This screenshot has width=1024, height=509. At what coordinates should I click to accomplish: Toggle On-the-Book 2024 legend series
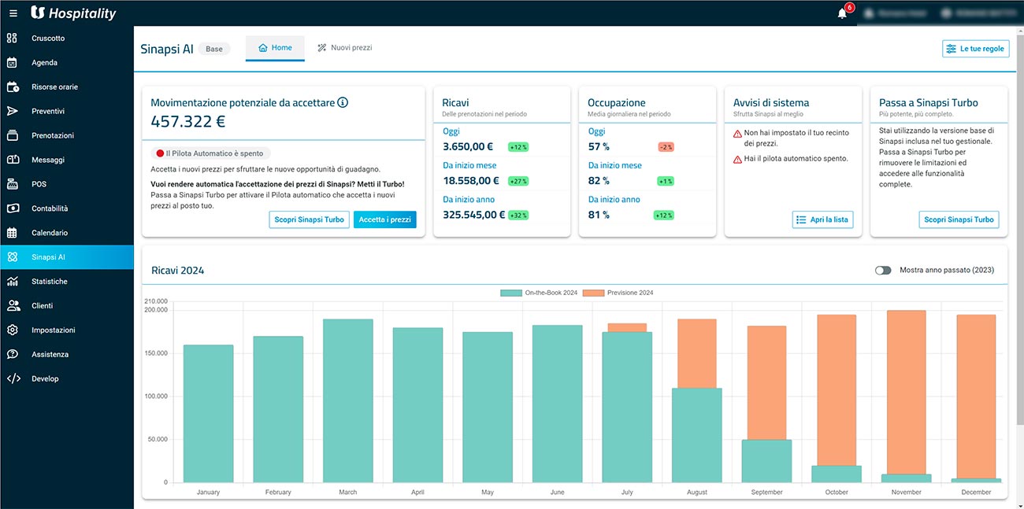[x=539, y=293]
